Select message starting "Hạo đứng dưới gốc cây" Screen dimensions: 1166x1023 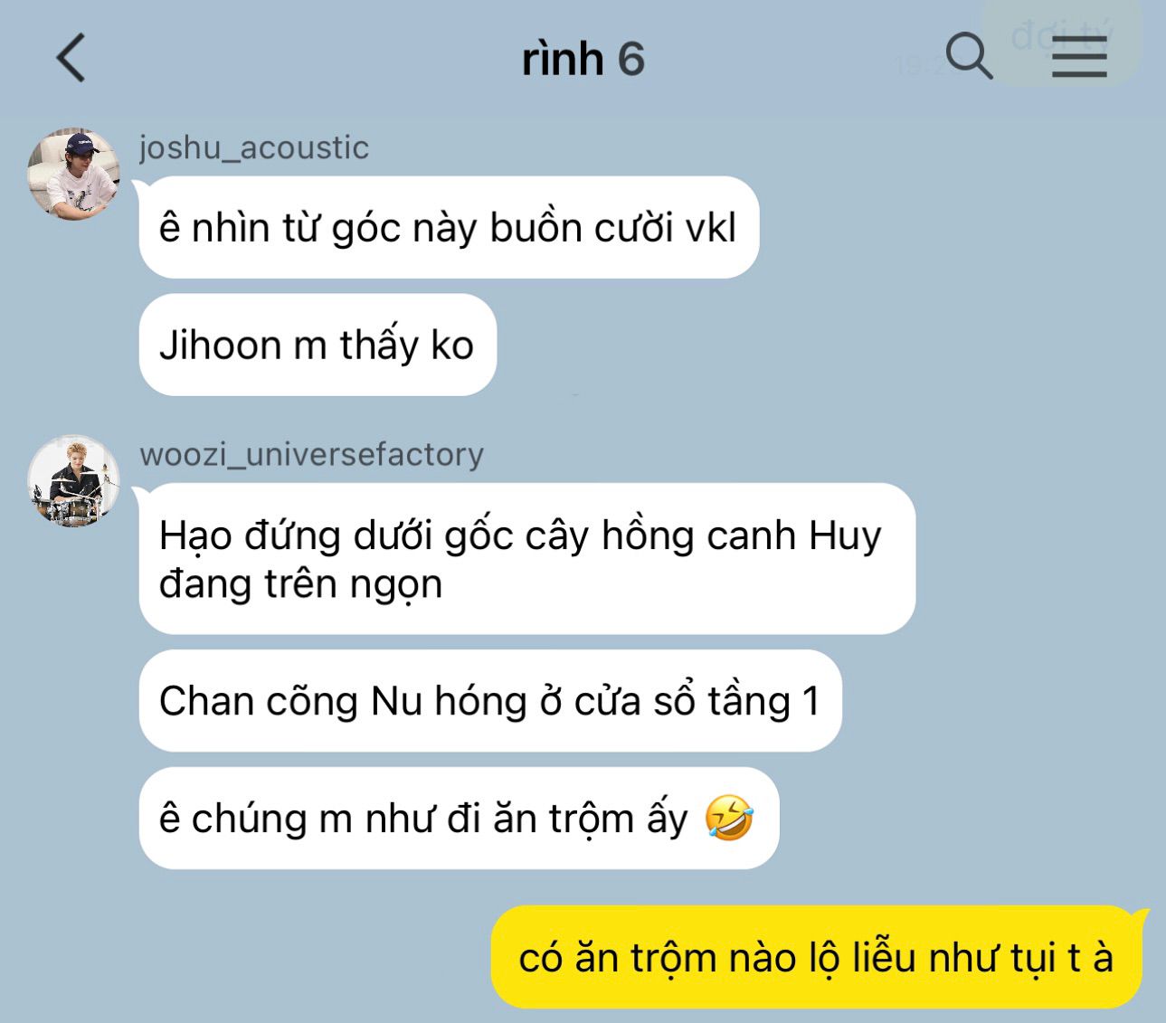[x=527, y=558]
